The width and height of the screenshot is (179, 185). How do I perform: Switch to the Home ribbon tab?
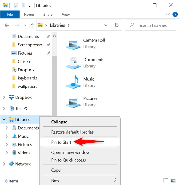[29, 14]
